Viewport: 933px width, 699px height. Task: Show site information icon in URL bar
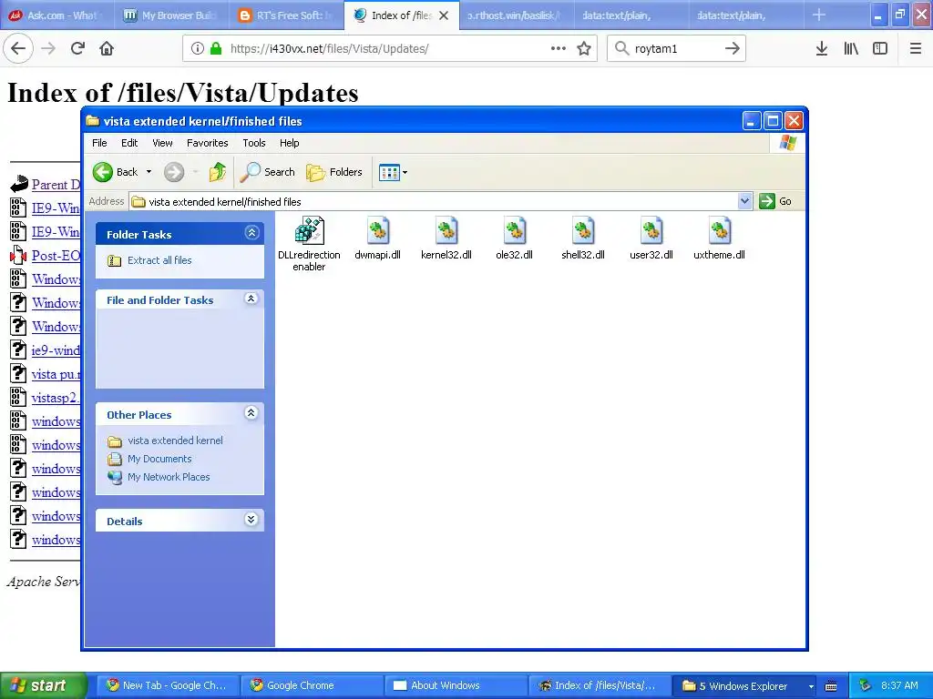198,49
